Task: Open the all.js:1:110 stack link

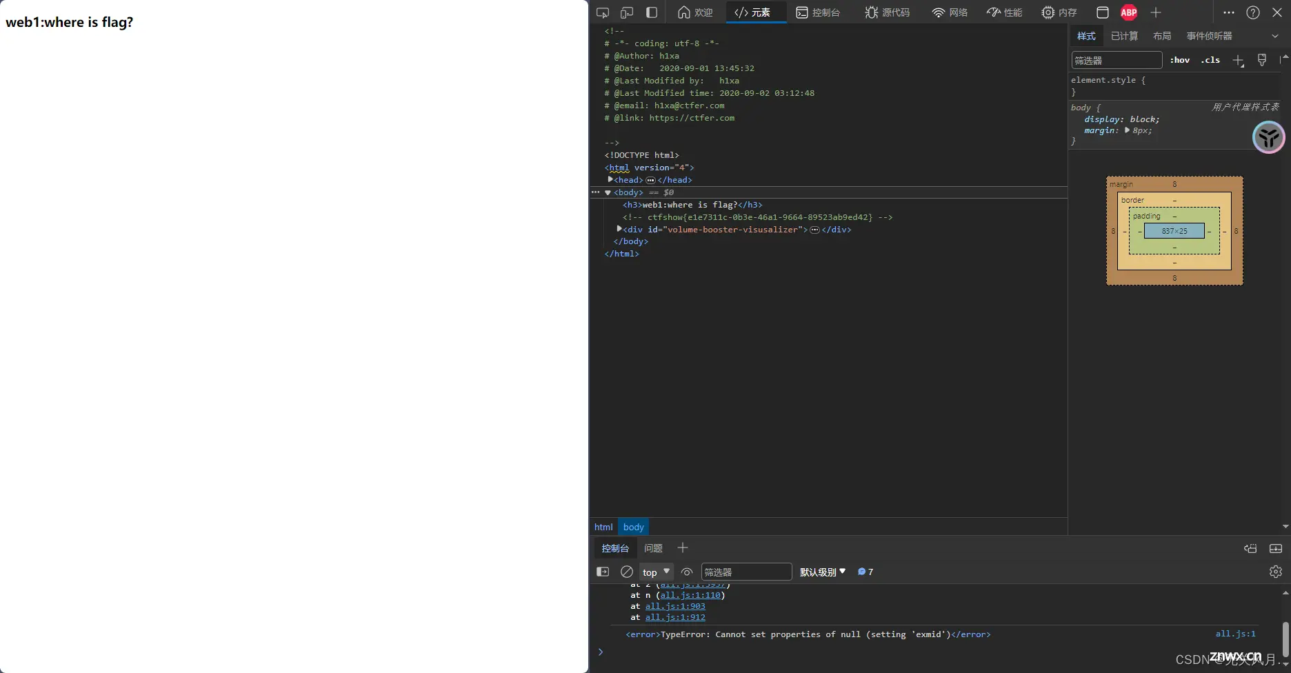Action: click(690, 595)
